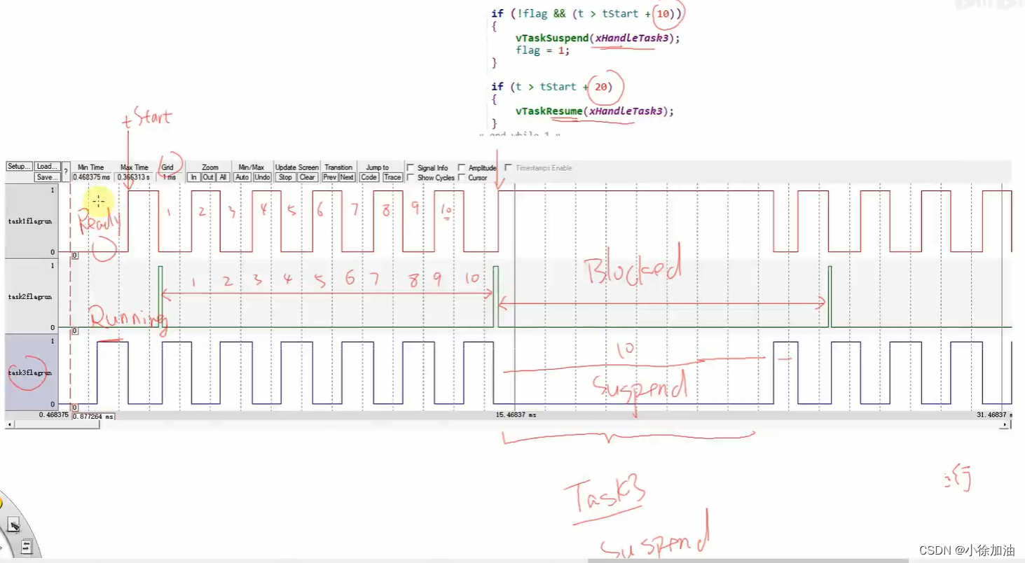Viewport: 1025px width, 563px height.
Task: Select the task1flagrun signal label
Action: 29,221
